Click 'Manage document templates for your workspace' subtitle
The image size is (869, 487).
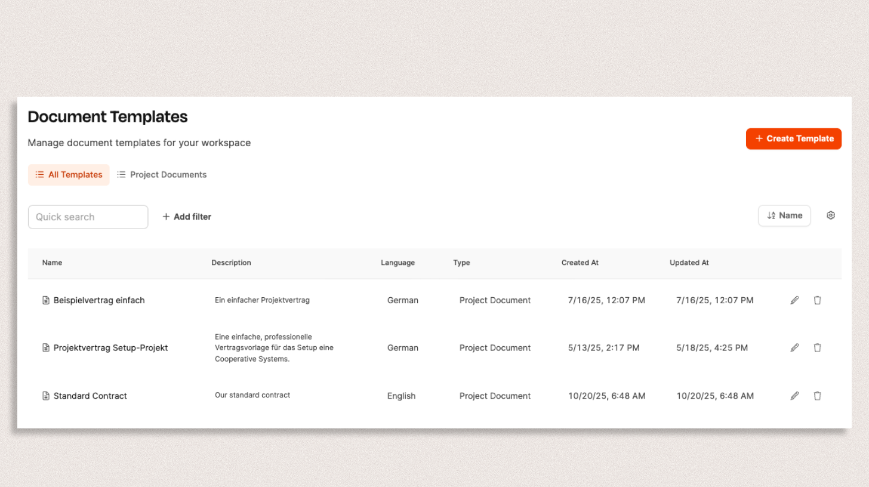139,143
